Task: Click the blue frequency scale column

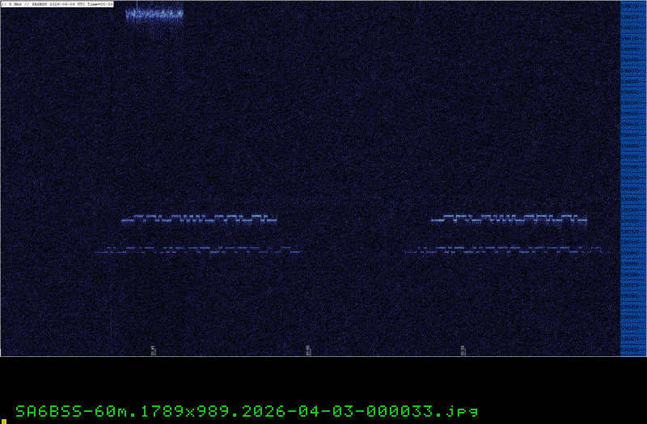Action: pyautogui.click(x=633, y=178)
